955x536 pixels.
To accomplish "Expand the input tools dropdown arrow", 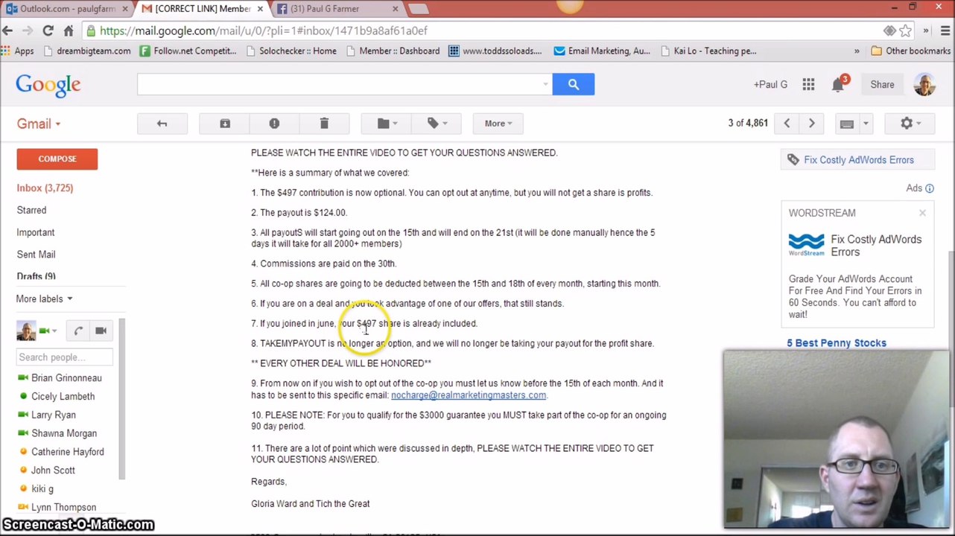I will pos(866,124).
